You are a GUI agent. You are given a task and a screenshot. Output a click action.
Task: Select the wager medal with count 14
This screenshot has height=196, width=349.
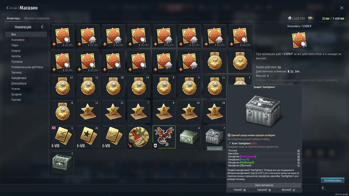tap(139, 86)
